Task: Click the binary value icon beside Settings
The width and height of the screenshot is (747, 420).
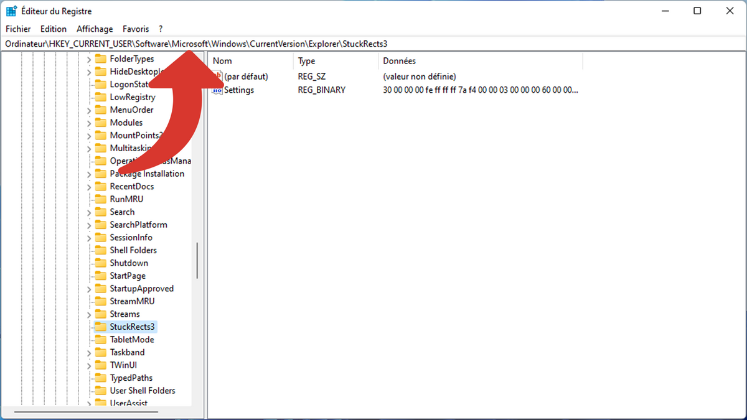Action: click(217, 90)
